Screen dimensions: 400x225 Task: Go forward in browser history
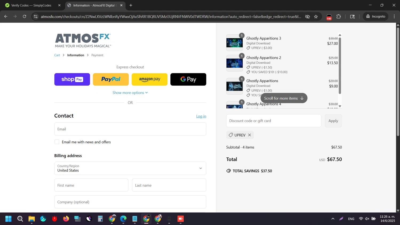click(15, 17)
